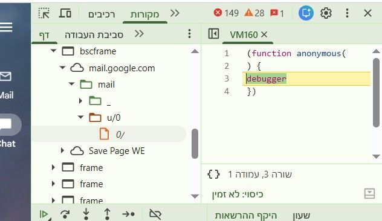Viewport: 382px width, 221px height.
Task: Open DevTools settings gear
Action: (x=326, y=13)
